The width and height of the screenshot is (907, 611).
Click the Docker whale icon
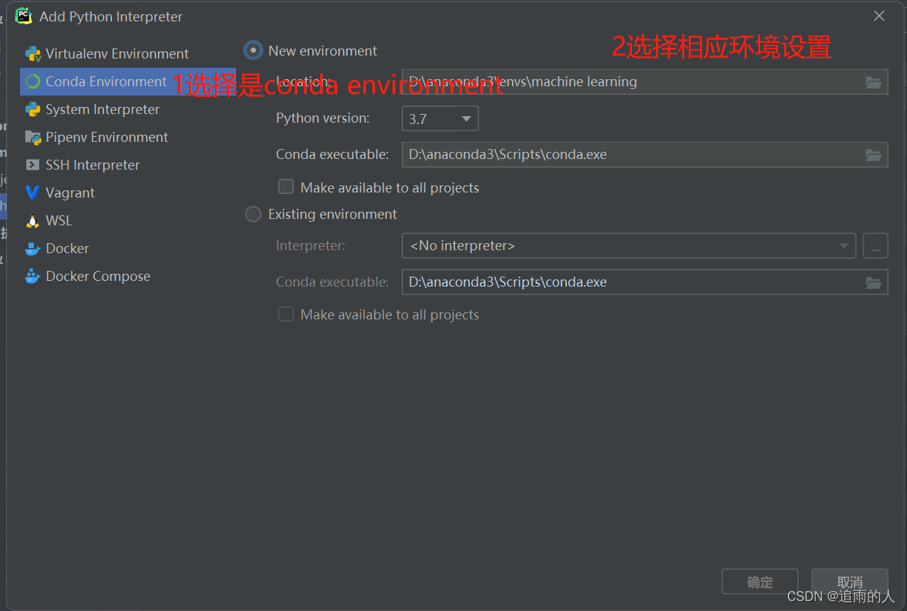click(33, 249)
